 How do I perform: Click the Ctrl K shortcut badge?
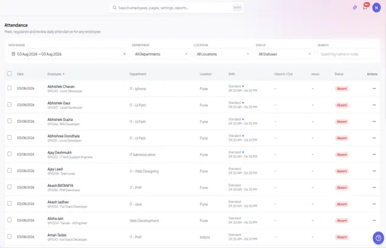[237, 8]
